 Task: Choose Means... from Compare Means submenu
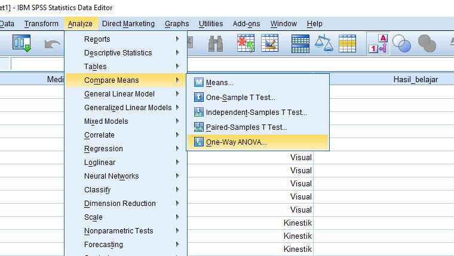pos(257,83)
